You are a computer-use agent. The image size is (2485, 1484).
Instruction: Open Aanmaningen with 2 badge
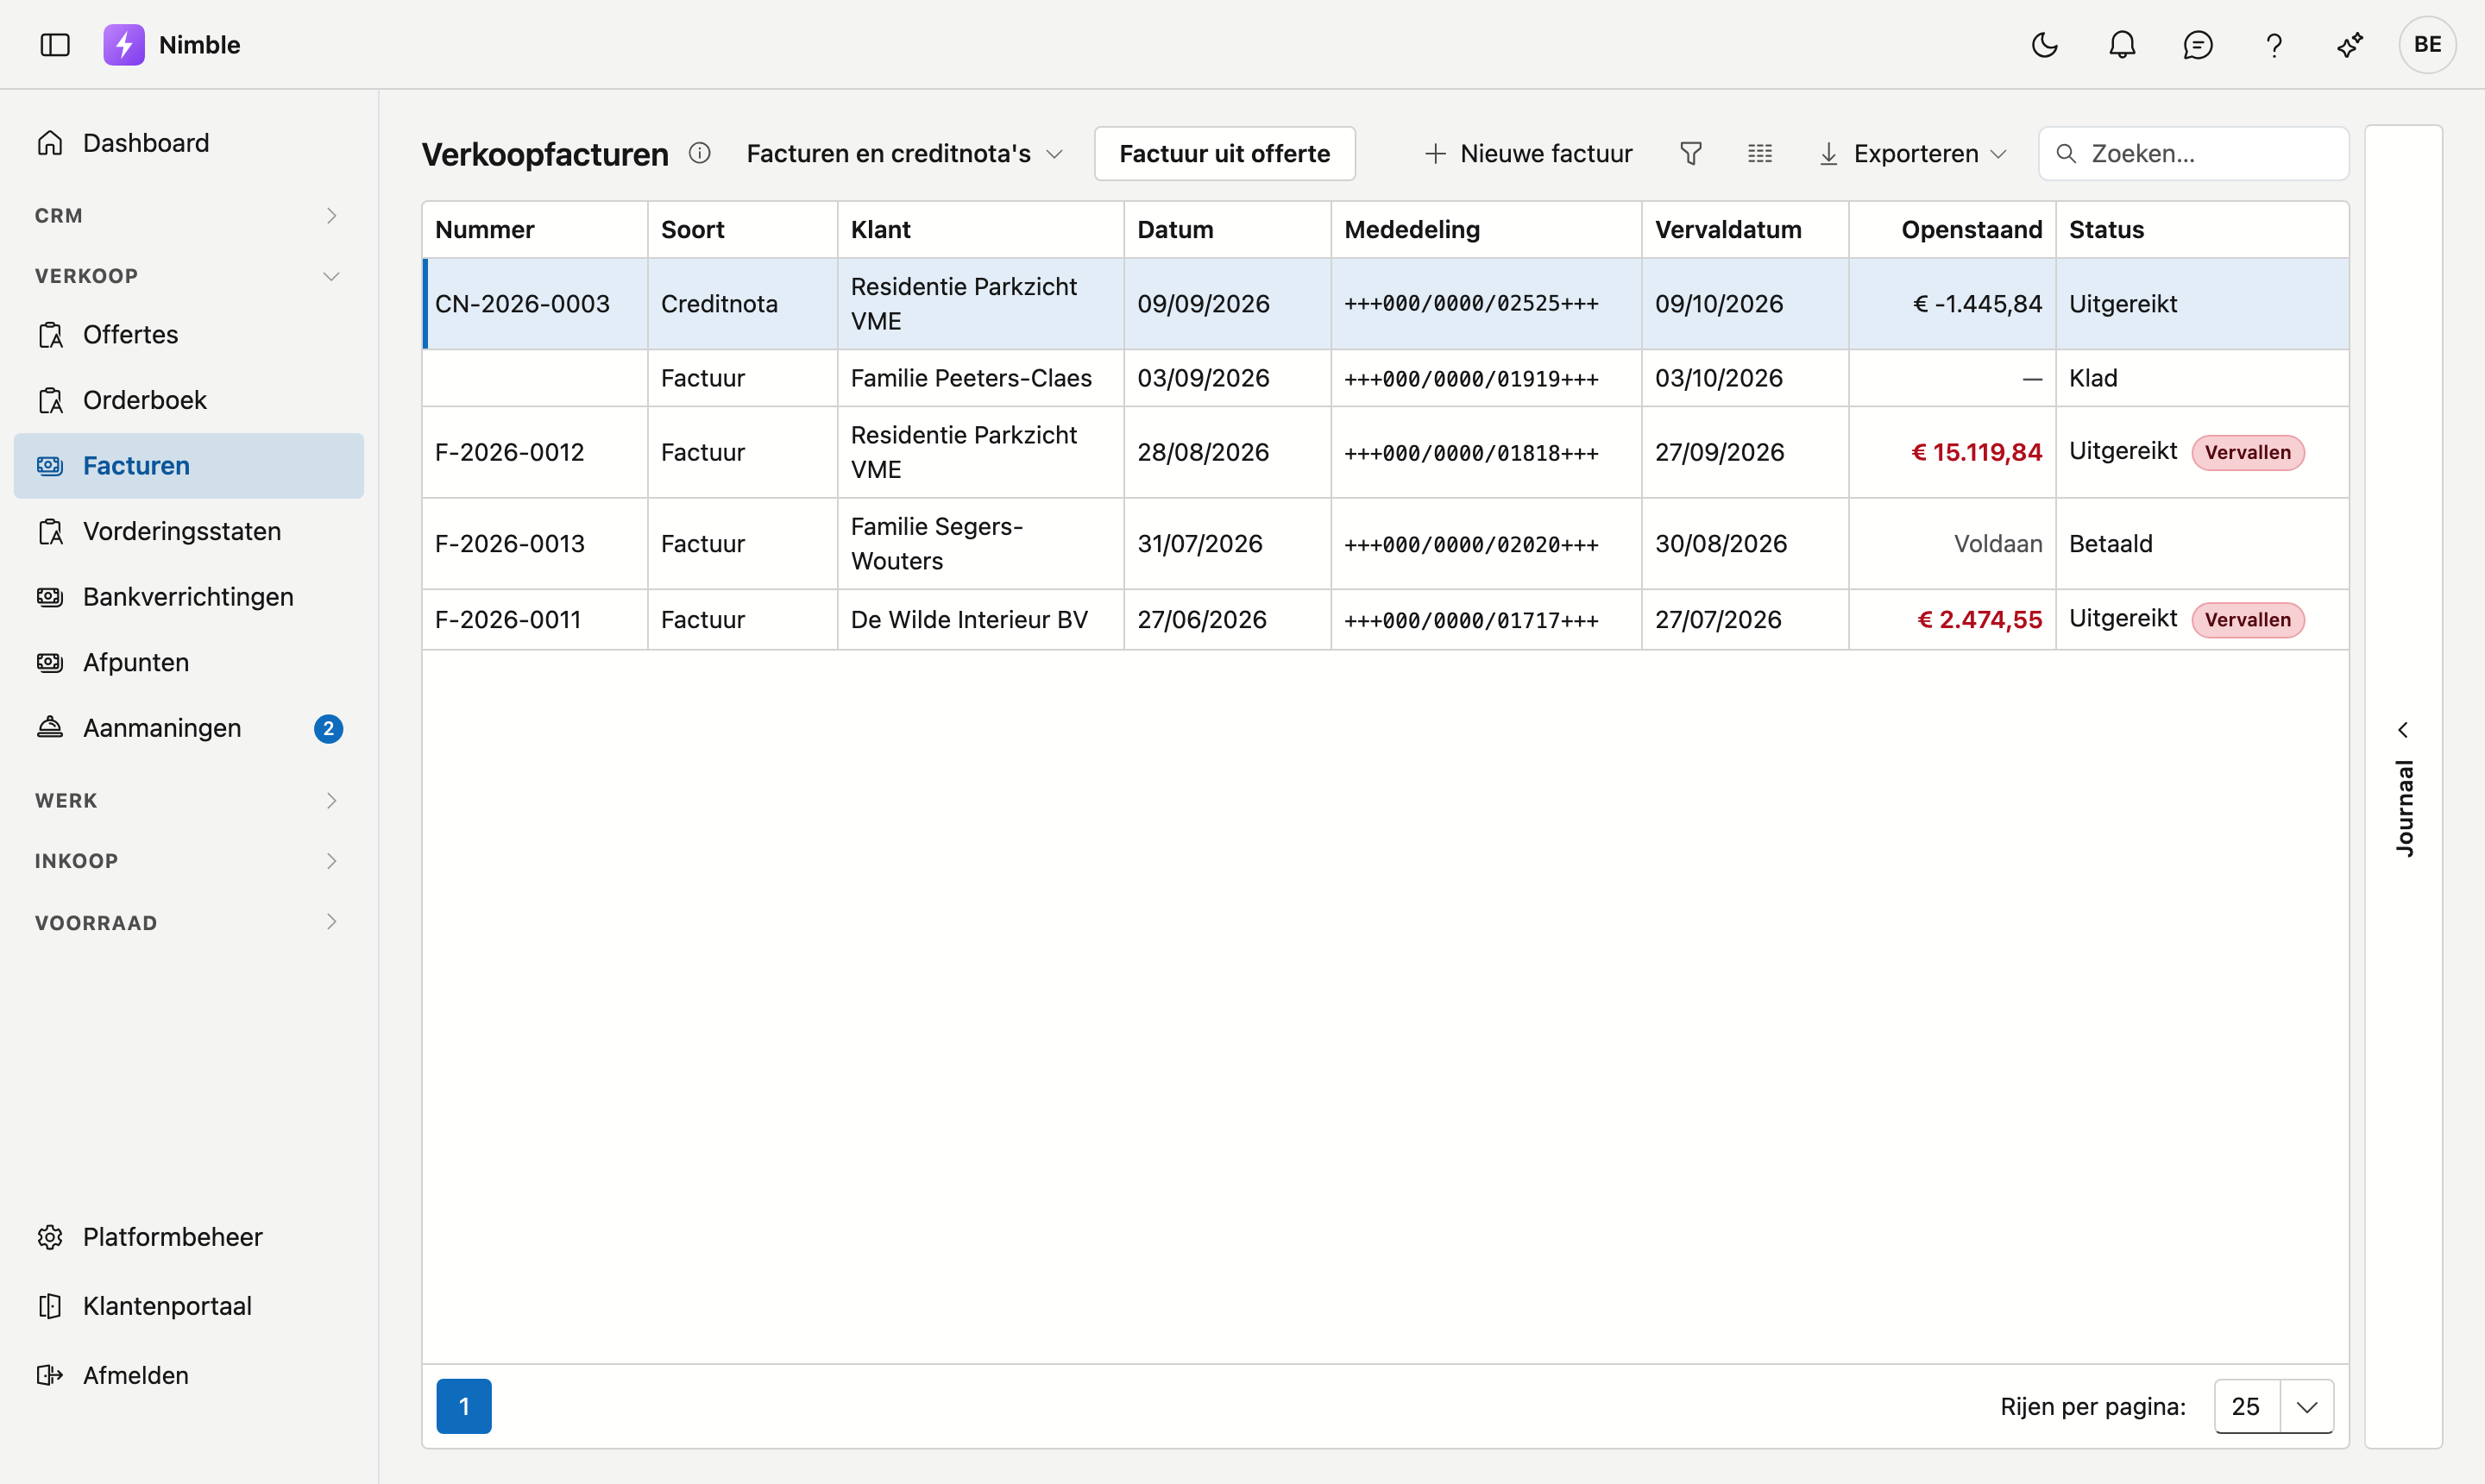click(189, 728)
